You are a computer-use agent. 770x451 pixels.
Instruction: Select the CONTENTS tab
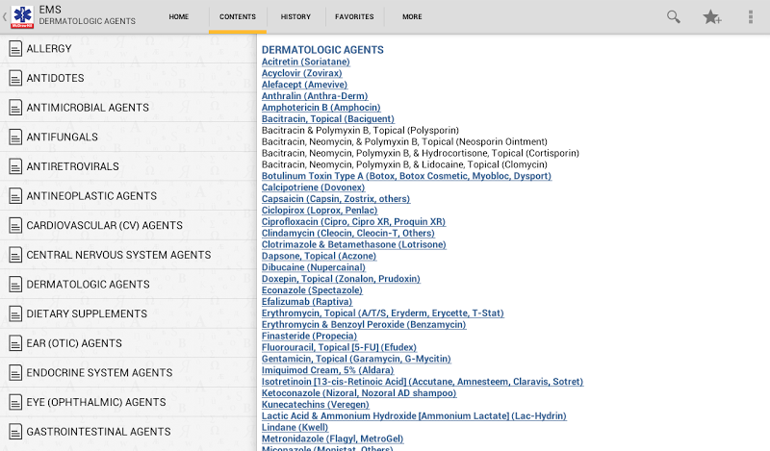pos(238,16)
